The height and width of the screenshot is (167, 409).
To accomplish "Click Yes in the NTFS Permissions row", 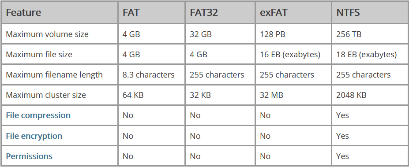I will click(342, 156).
